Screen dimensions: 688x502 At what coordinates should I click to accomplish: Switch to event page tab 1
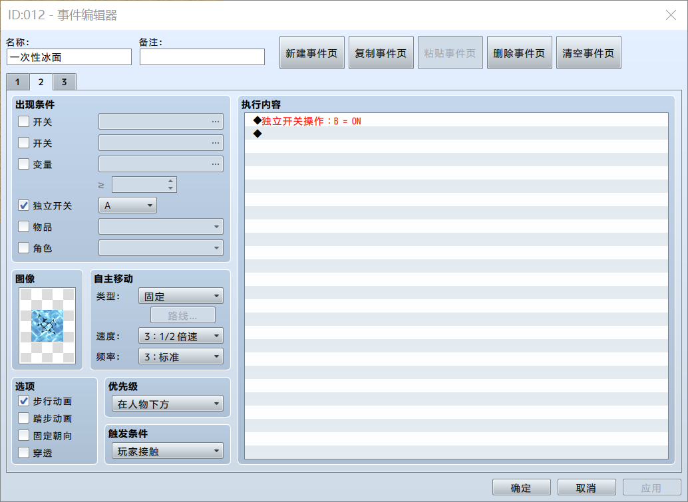[x=17, y=82]
